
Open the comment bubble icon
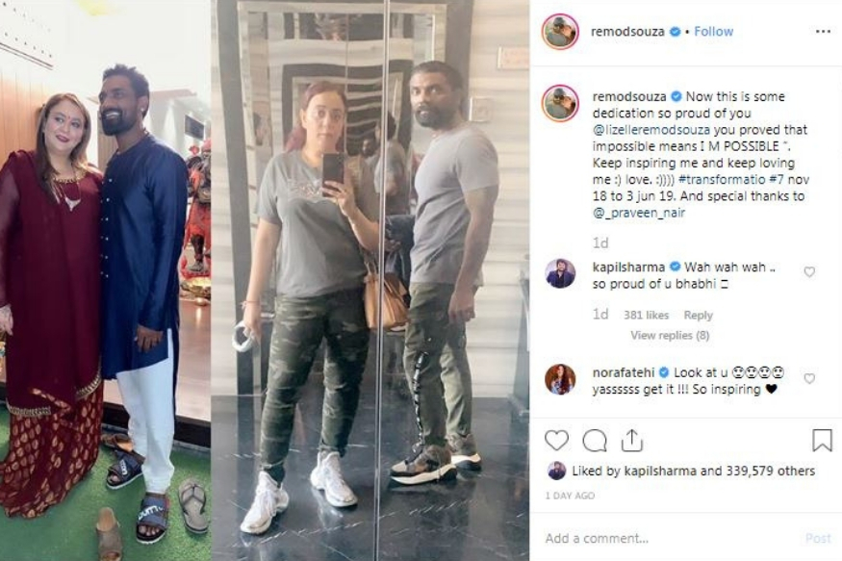pyautogui.click(x=595, y=441)
